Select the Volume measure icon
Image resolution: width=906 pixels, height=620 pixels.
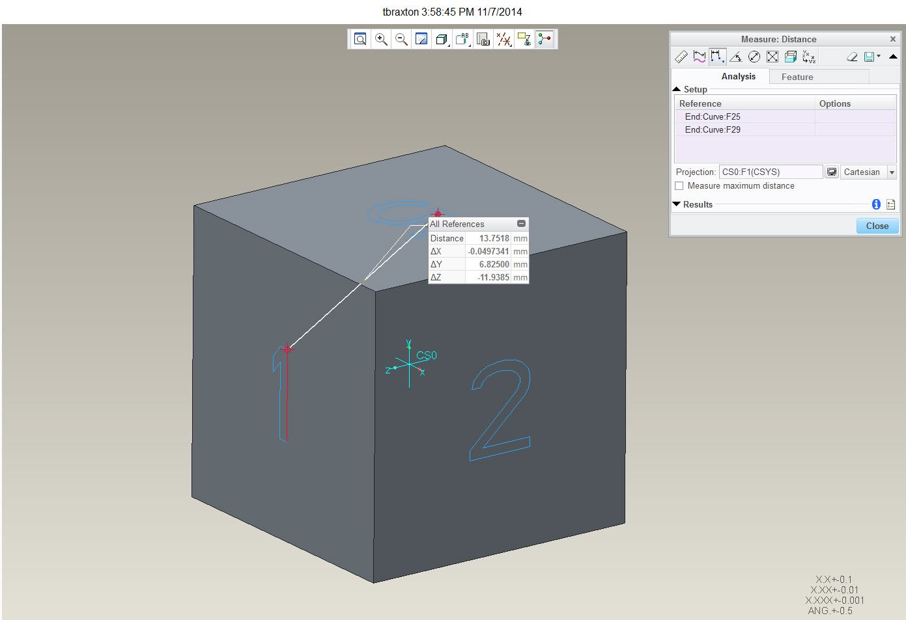pos(791,57)
